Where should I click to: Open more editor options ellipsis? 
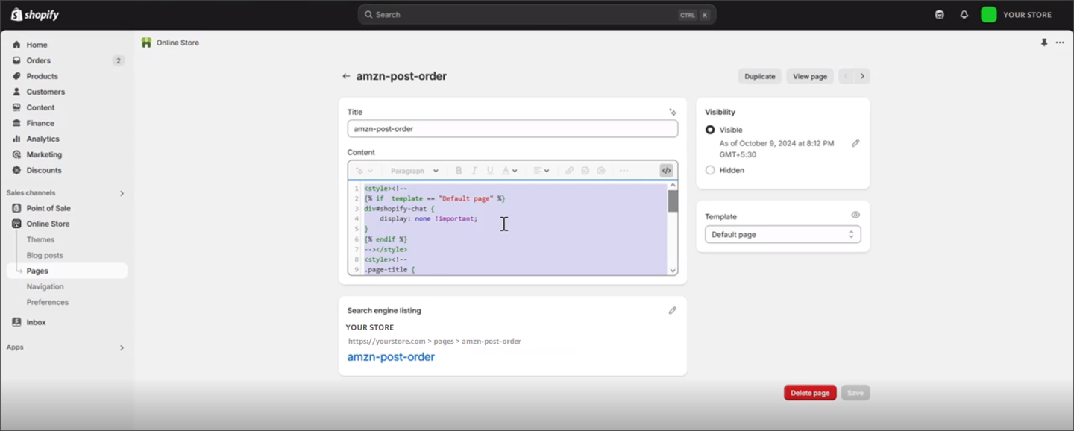624,171
